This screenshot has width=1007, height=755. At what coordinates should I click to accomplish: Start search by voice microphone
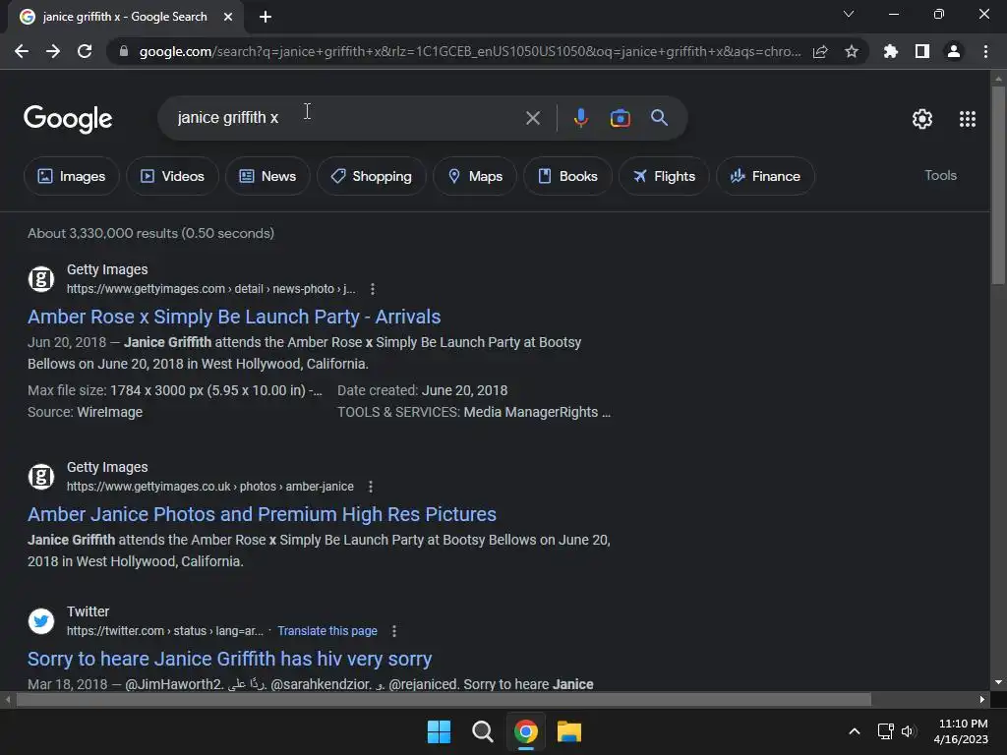(580, 118)
